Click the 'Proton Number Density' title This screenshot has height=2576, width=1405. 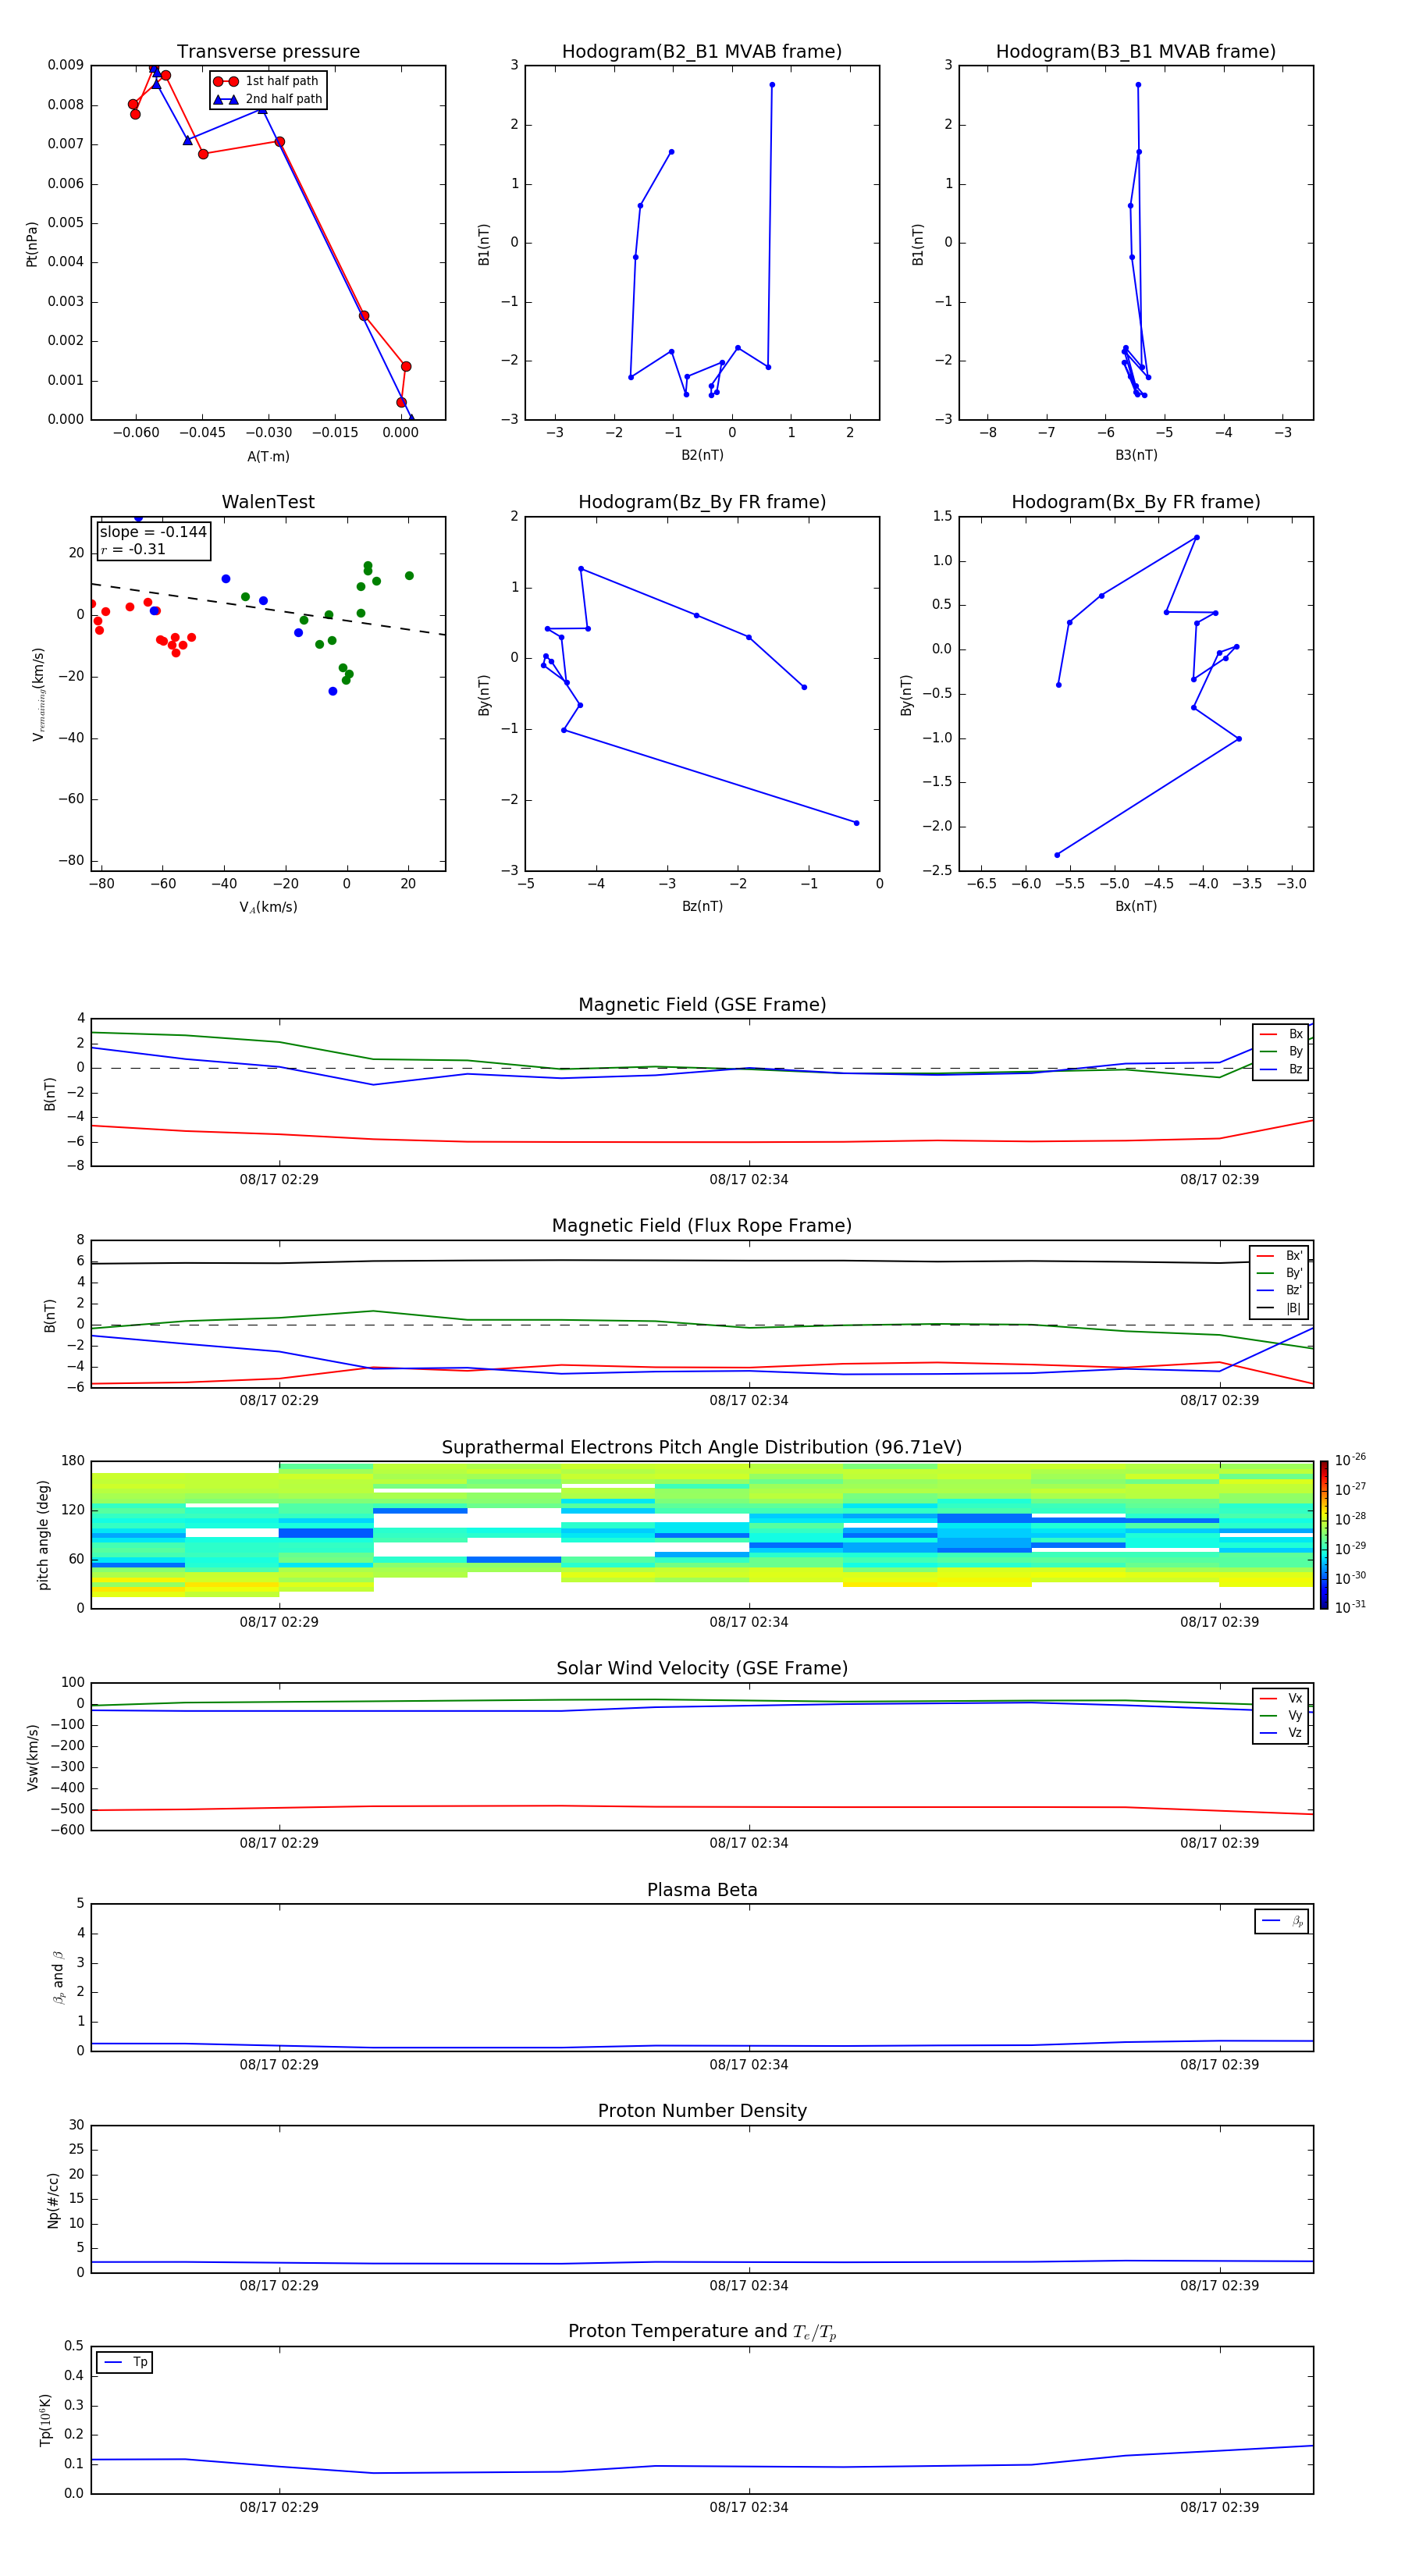(x=702, y=2111)
